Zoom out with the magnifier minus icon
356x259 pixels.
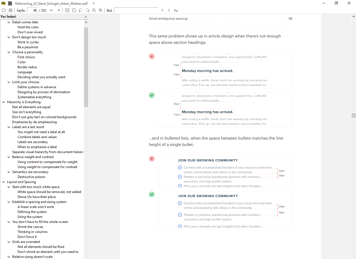coord(94,10)
